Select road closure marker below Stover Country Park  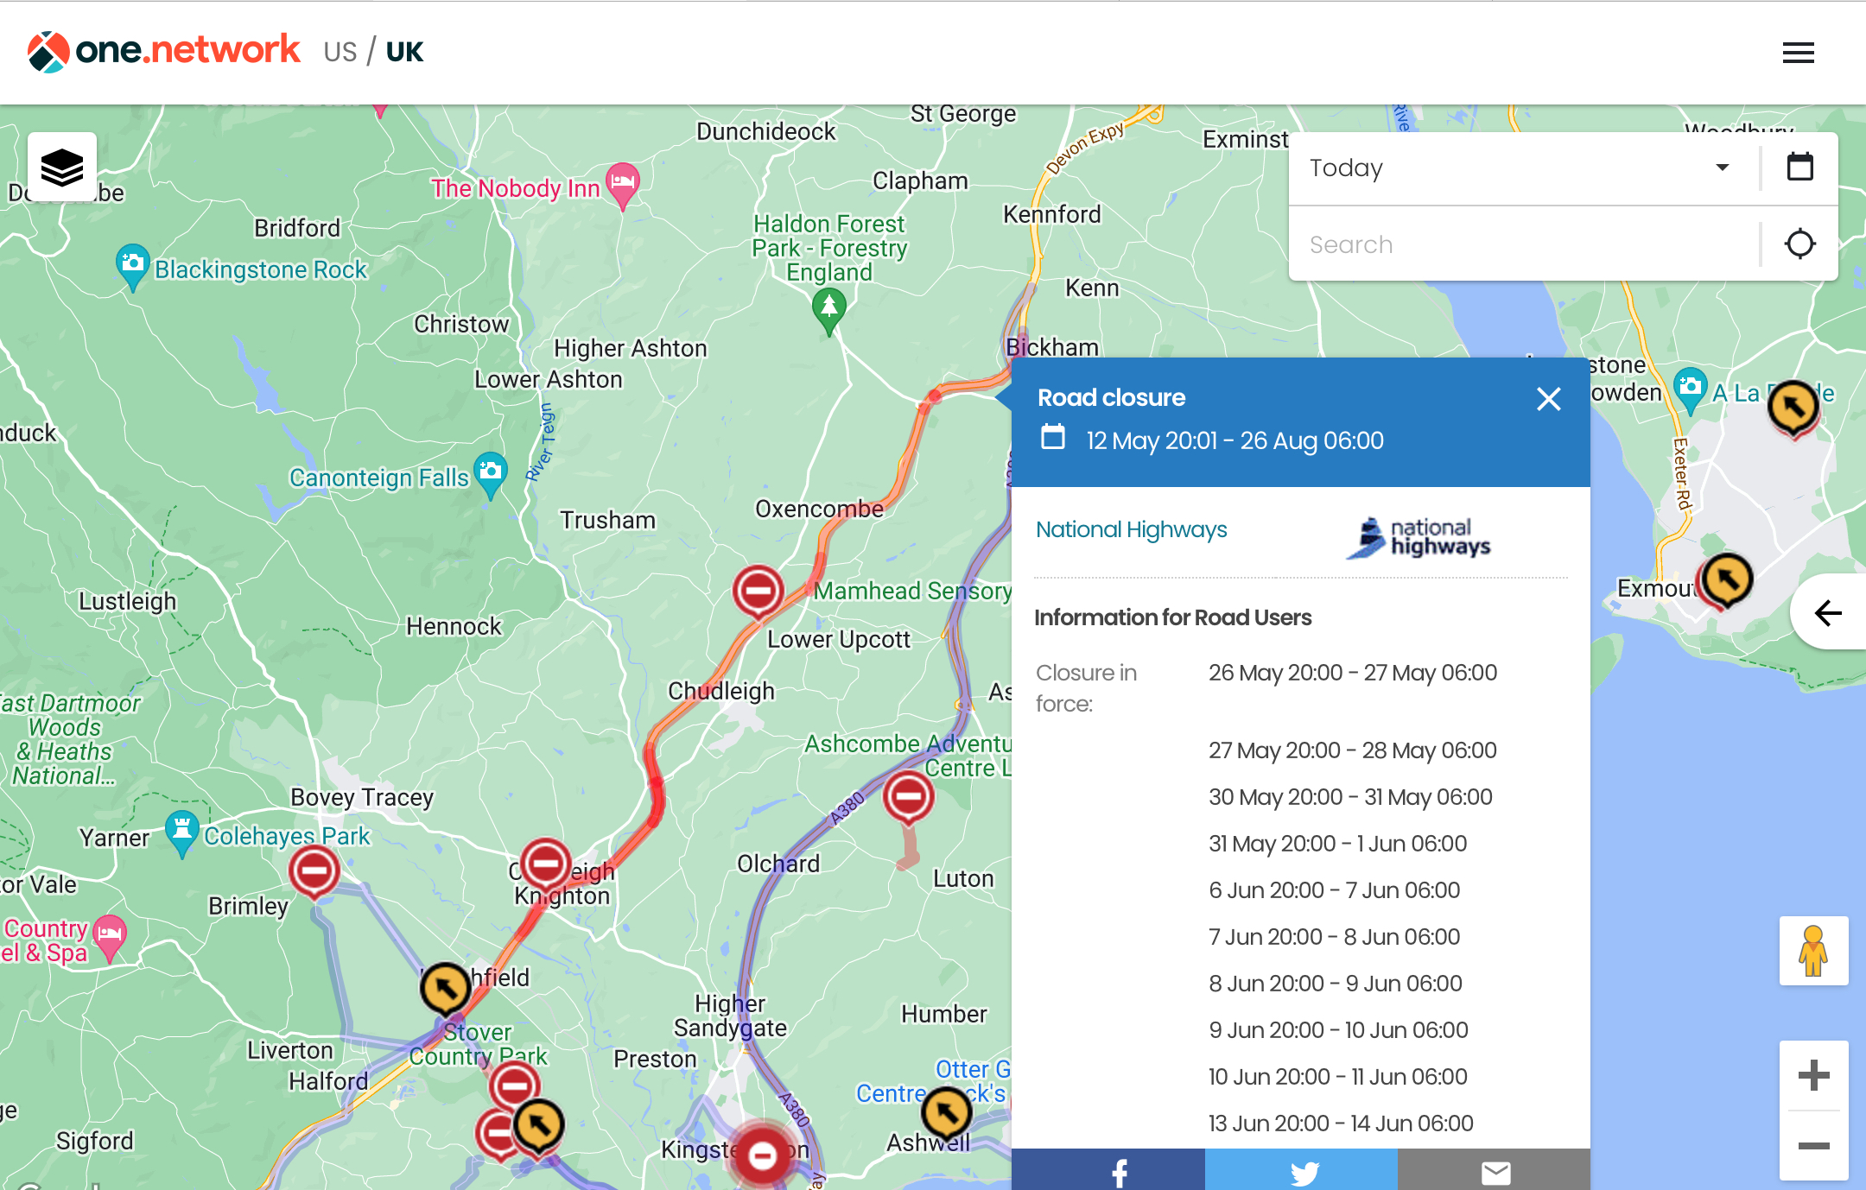[514, 1085]
